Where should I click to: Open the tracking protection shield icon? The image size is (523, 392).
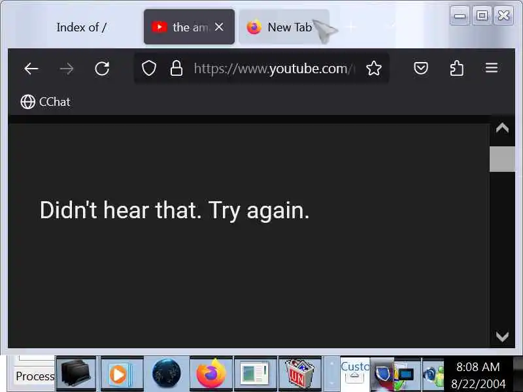tap(149, 69)
